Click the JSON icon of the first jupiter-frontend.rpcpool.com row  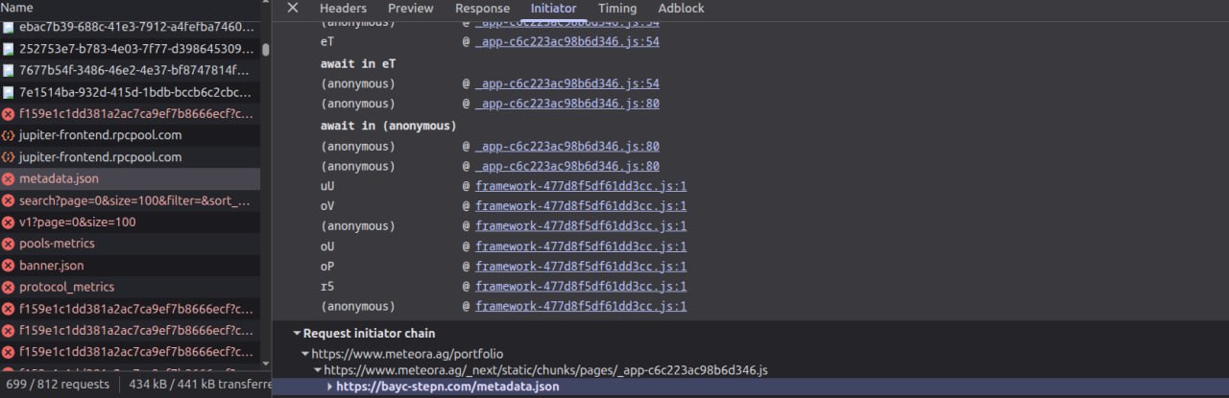(x=9, y=135)
